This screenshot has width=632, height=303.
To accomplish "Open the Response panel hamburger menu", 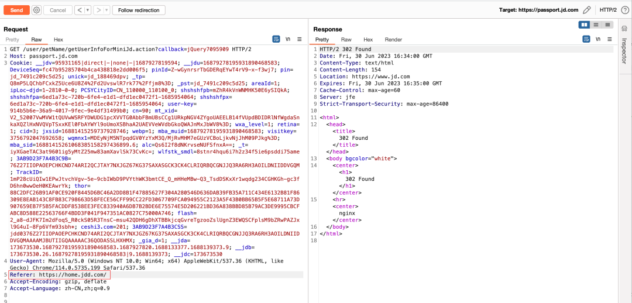I will [609, 39].
